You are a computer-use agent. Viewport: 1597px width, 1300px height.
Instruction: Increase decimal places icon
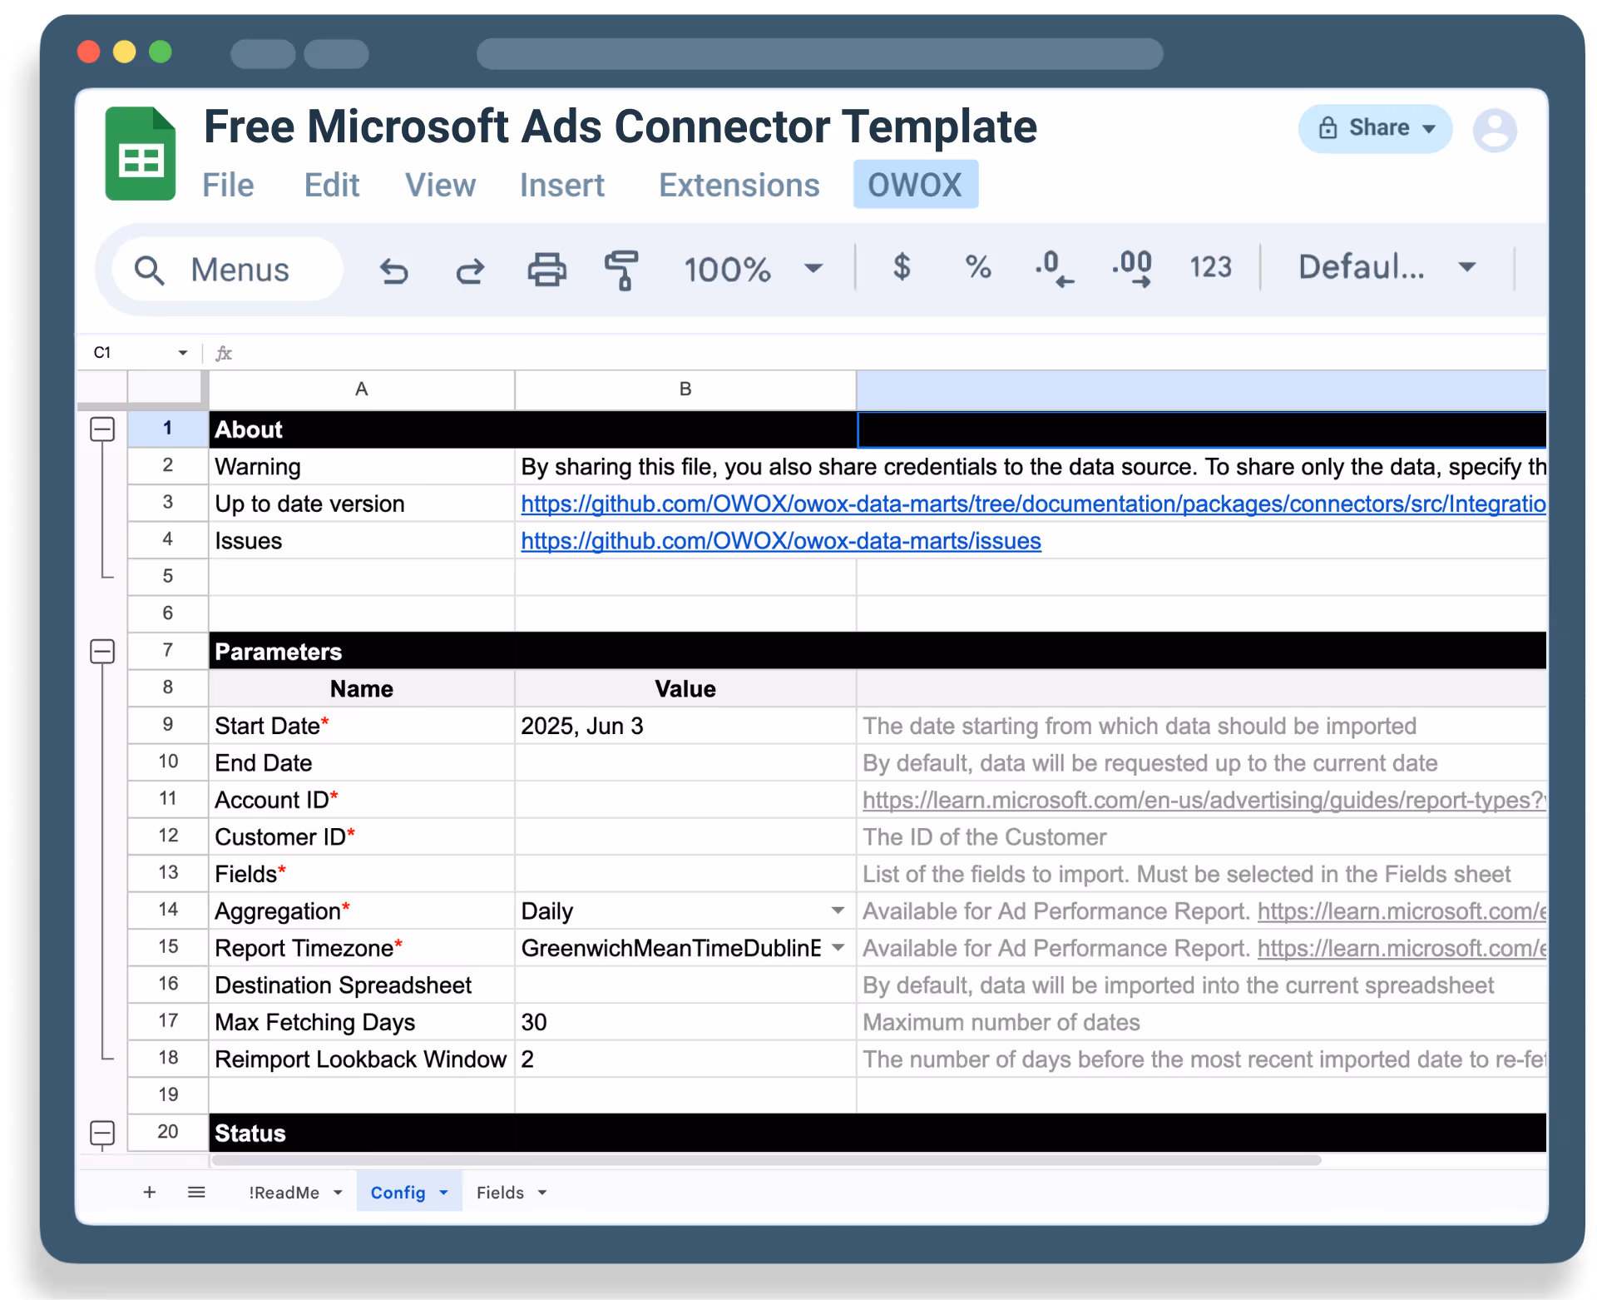(x=1132, y=269)
